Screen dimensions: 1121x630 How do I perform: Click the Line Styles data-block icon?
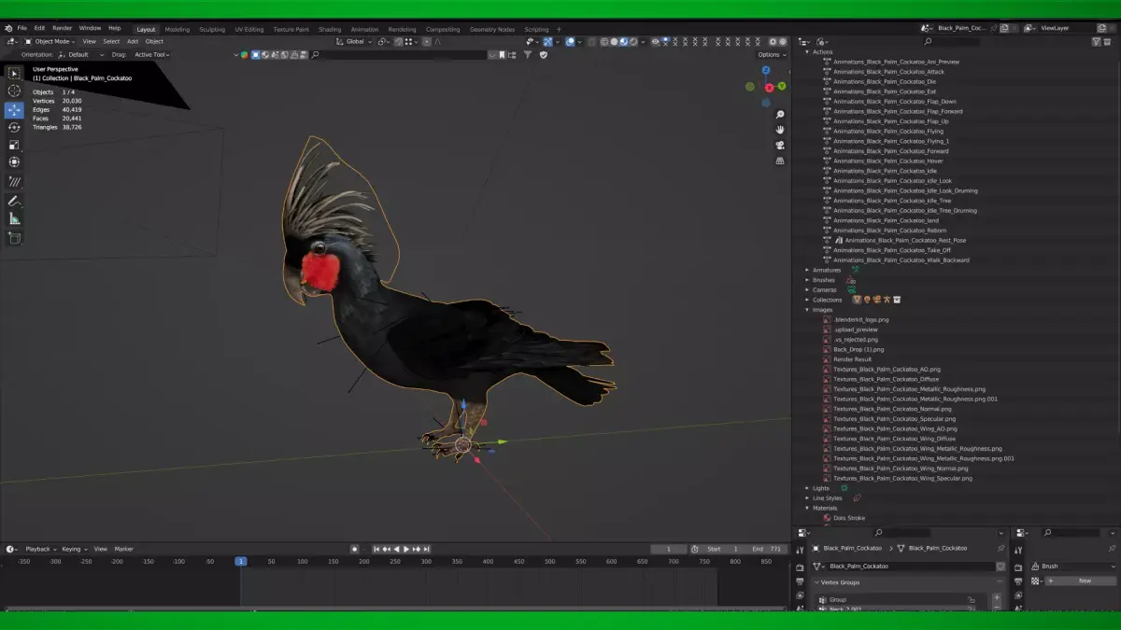[857, 497]
